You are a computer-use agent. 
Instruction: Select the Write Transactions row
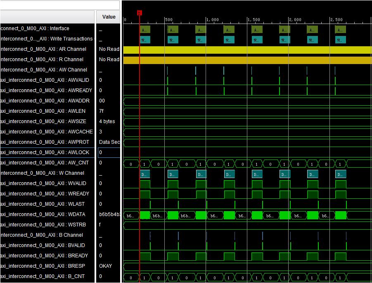tap(47, 39)
